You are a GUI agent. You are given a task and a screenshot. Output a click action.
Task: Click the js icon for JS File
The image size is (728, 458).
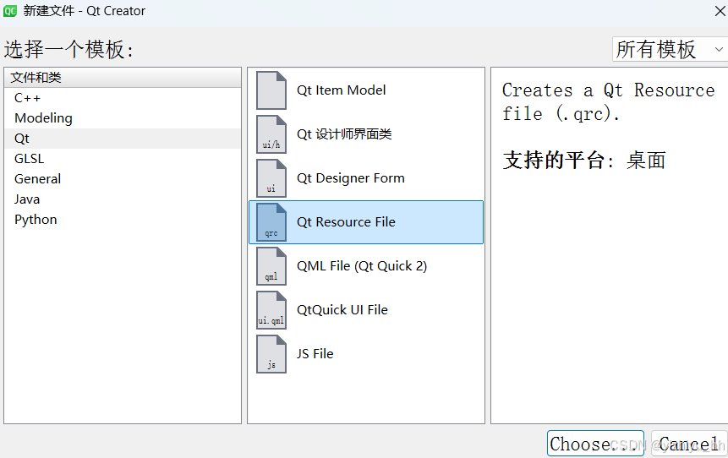pyautogui.click(x=271, y=354)
